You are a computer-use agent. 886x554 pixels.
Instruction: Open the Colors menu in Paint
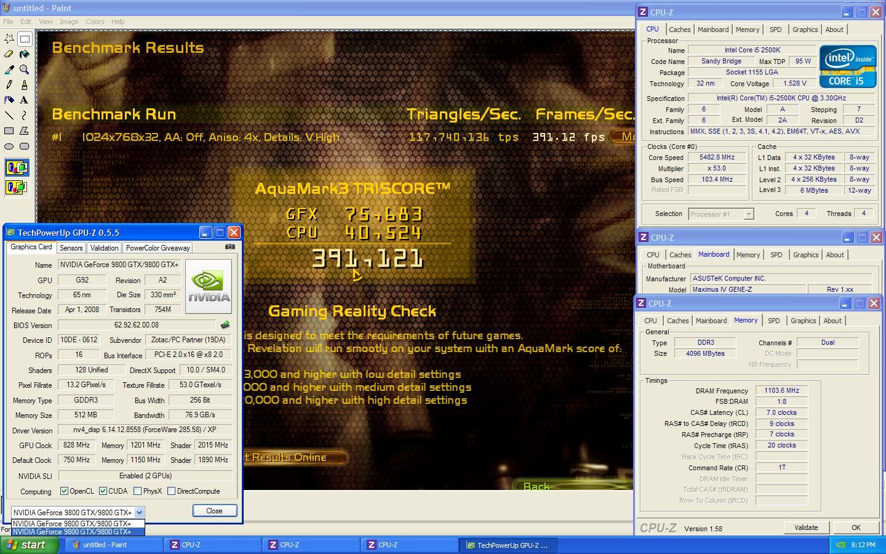95,22
